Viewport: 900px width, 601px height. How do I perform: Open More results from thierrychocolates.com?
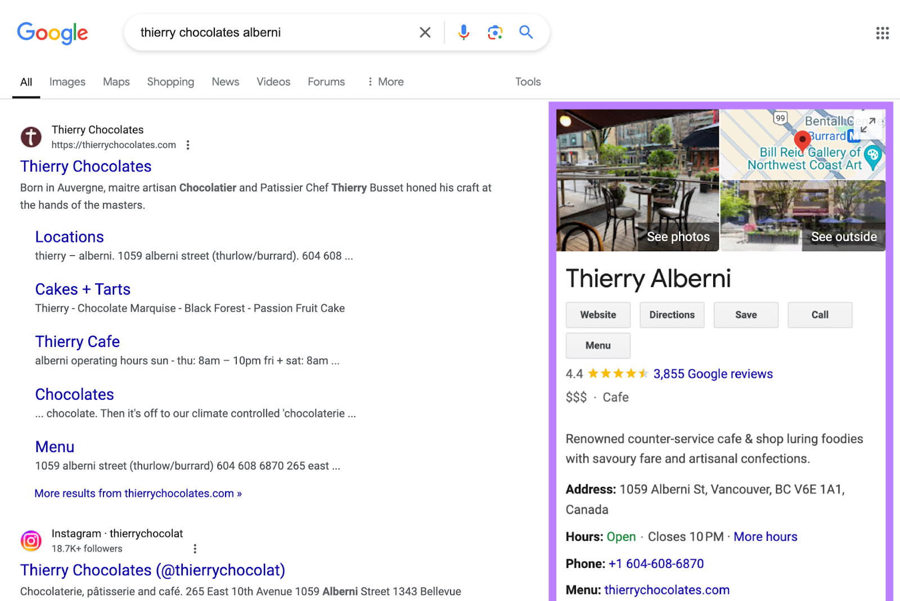[x=137, y=493]
